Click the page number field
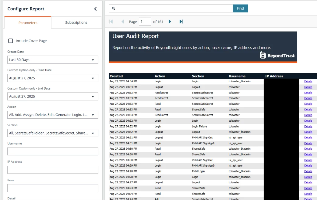Viewport: 317px width, 200px height. point(145,22)
